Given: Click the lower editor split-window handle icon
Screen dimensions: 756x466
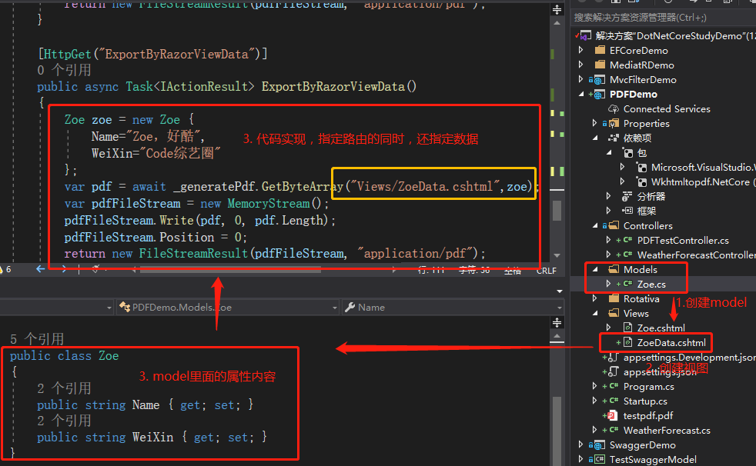Looking at the screenshot, I should (557, 322).
